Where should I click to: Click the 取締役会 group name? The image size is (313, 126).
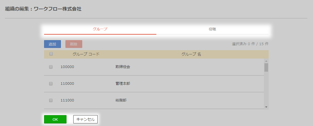[x=123, y=67]
